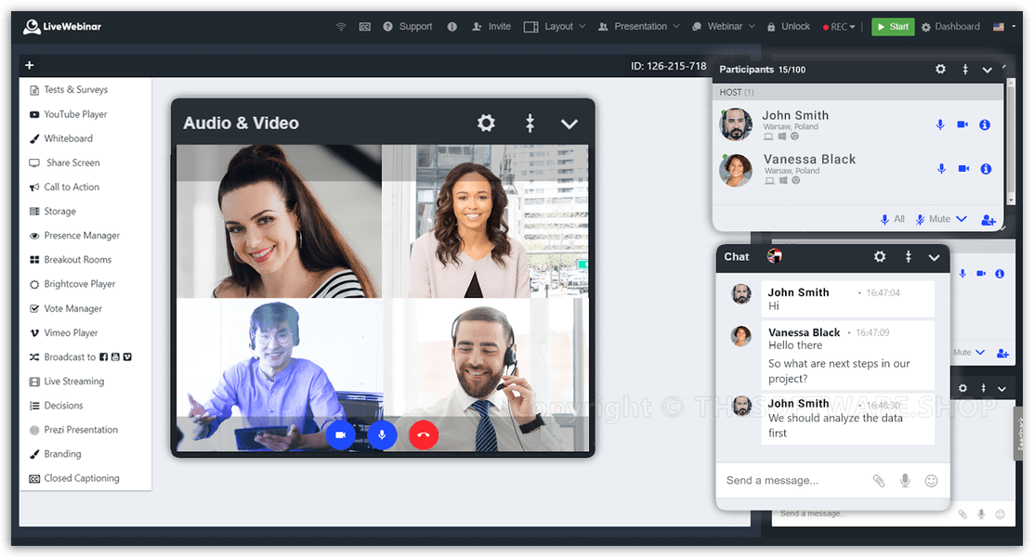Toggle camera button in video panel
Screen dimensions: 1034x557
point(341,434)
